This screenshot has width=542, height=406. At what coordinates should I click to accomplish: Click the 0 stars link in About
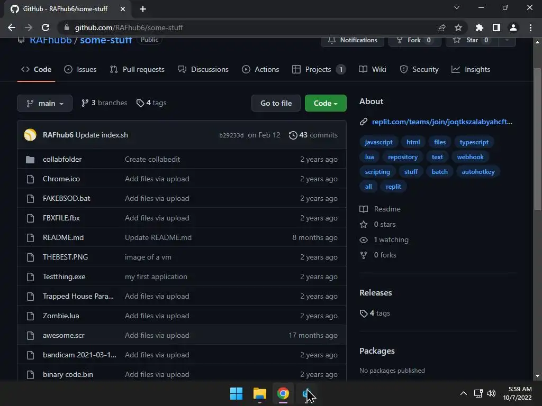(x=377, y=224)
